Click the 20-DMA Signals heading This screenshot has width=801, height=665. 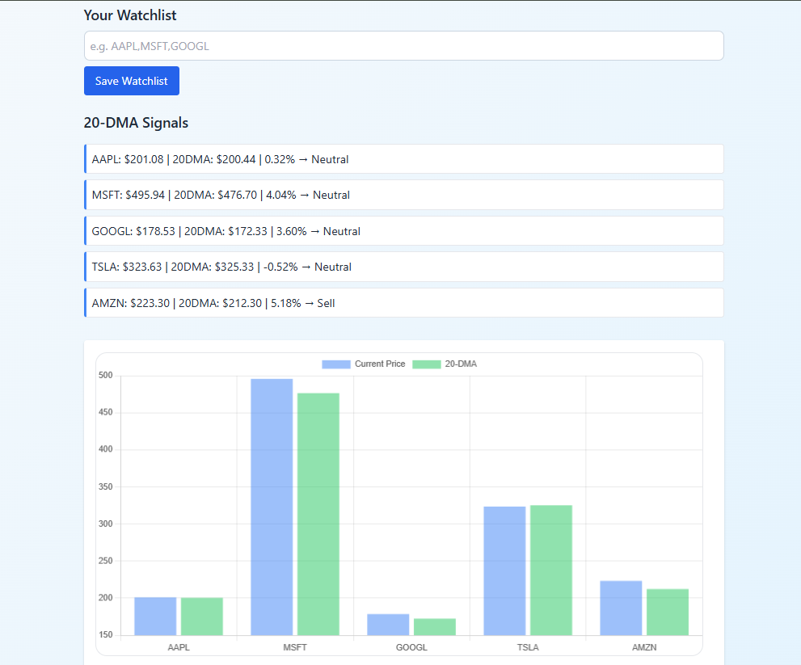(136, 123)
